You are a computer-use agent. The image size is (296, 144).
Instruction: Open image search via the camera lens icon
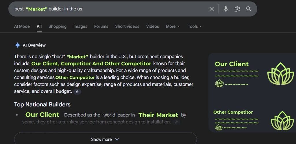click(x=237, y=9)
